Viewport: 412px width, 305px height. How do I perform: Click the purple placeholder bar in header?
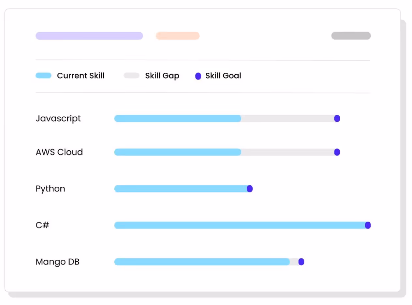coord(89,36)
